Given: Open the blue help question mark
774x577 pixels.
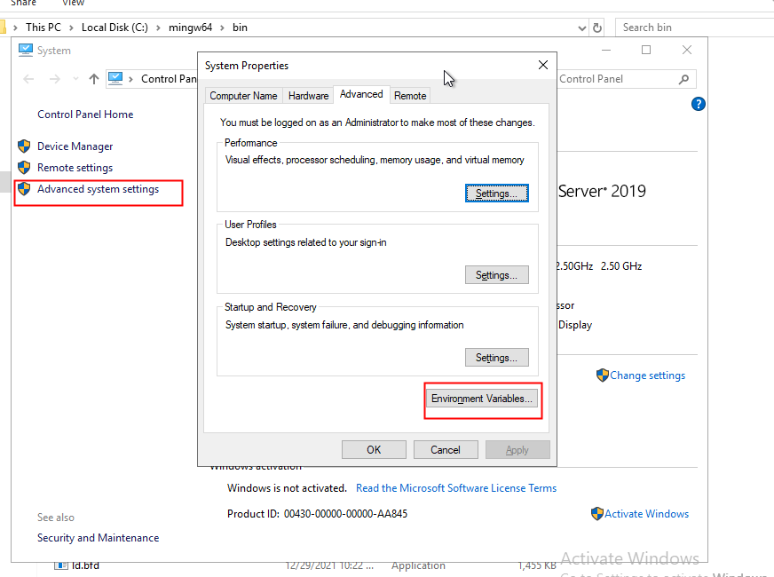Looking at the screenshot, I should 698,104.
